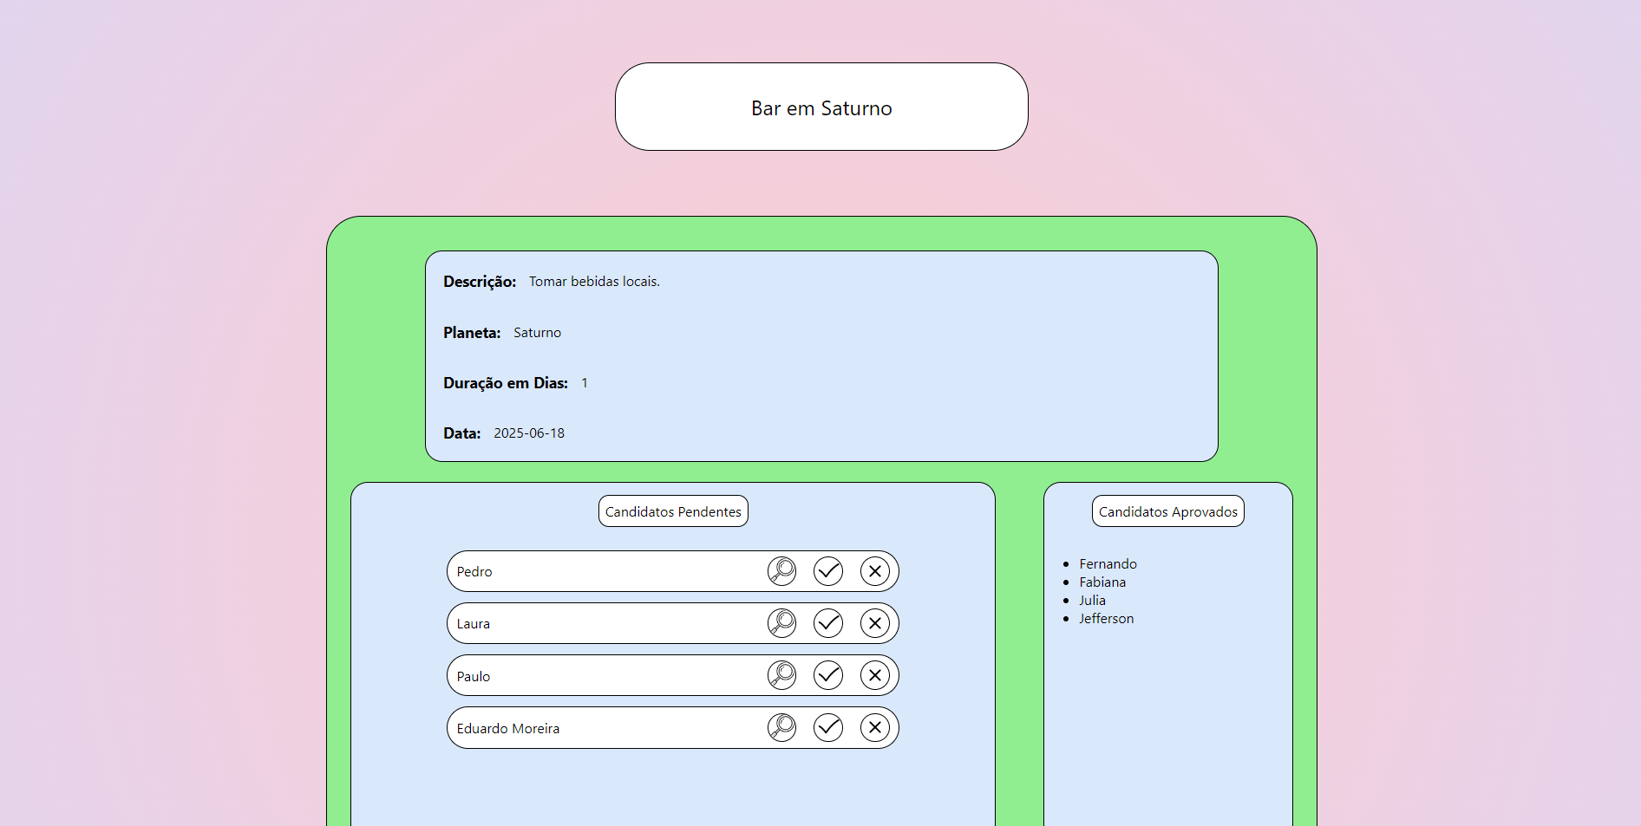Click the description text Tomar bebidas locais.
The image size is (1641, 826).
[594, 282]
